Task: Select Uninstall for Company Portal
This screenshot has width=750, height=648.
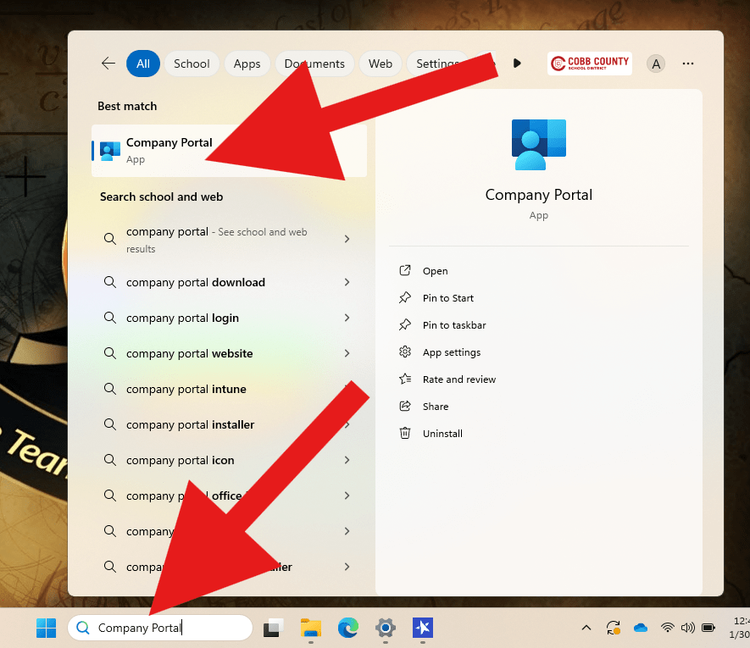Action: pos(442,434)
